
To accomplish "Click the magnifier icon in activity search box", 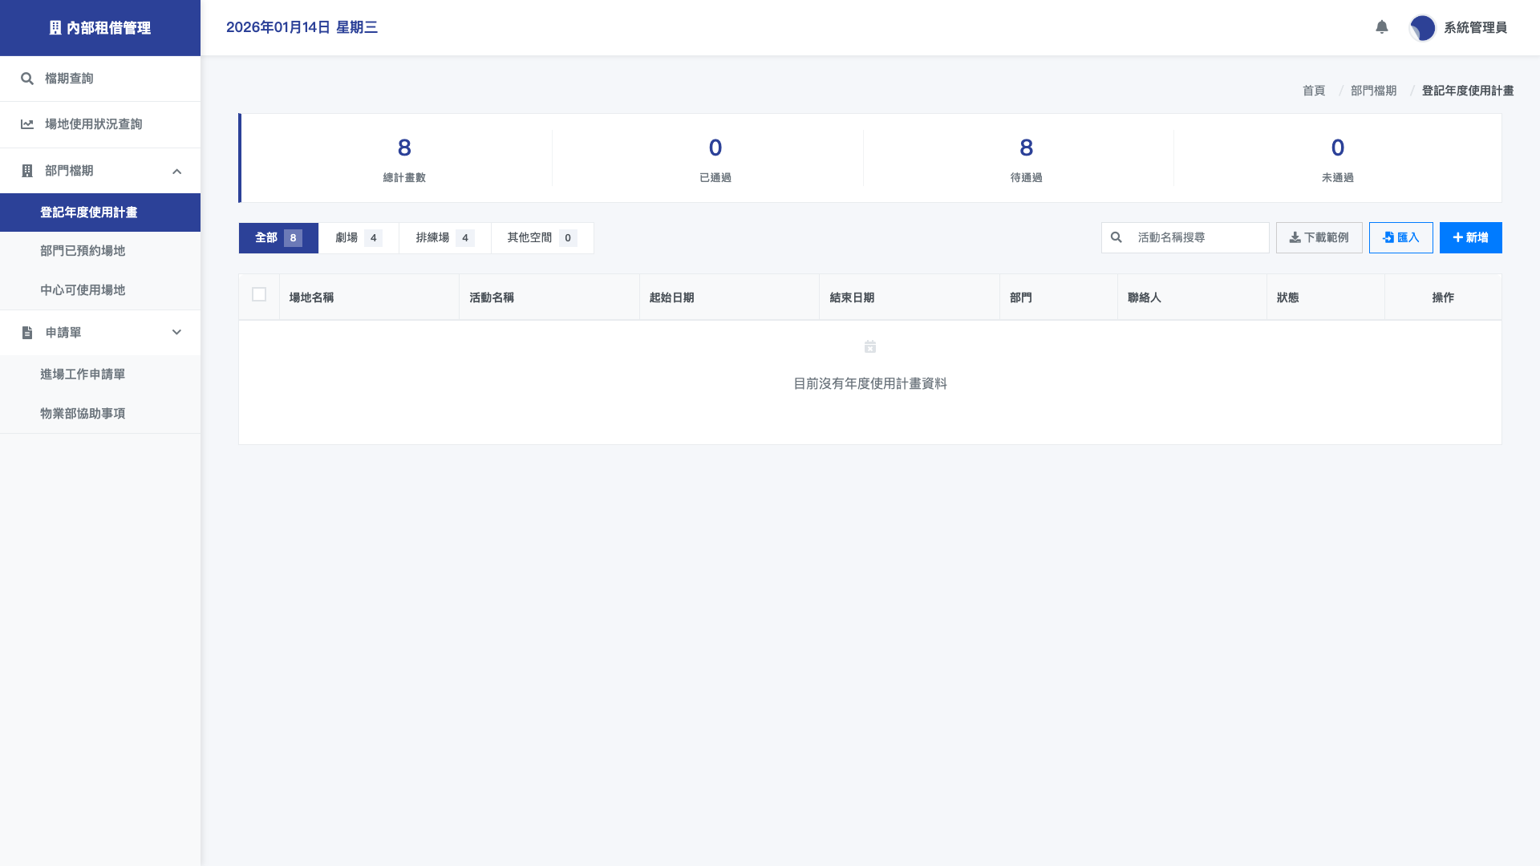I will [1116, 237].
